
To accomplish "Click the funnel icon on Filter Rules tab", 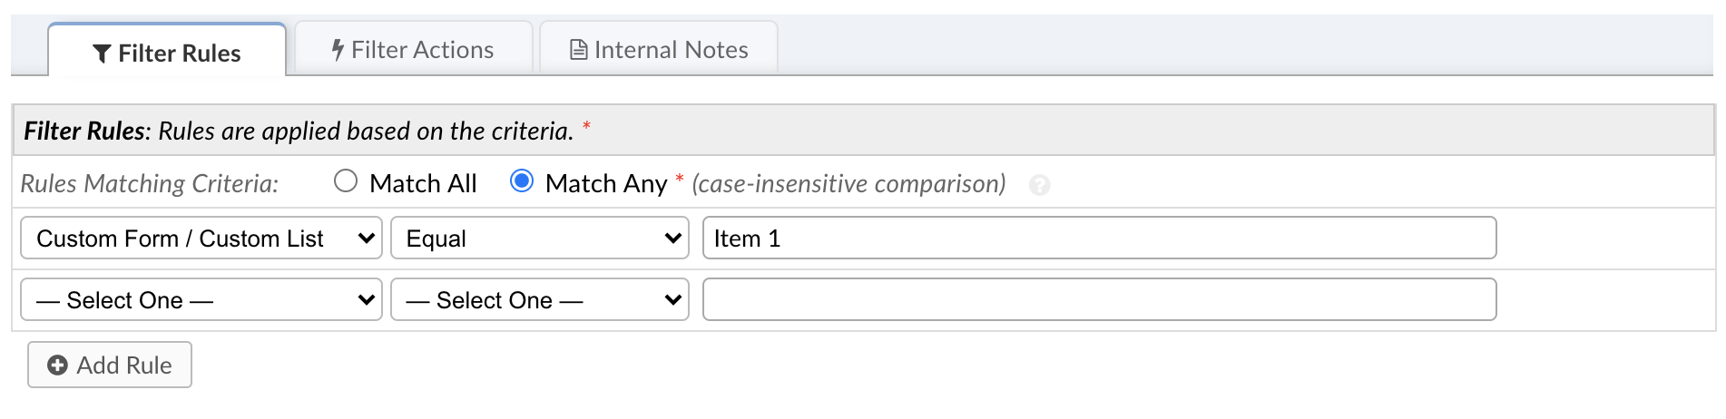I will pyautogui.click(x=102, y=54).
